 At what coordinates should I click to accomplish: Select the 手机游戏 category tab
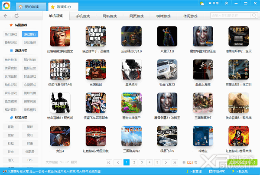[x=83, y=16]
